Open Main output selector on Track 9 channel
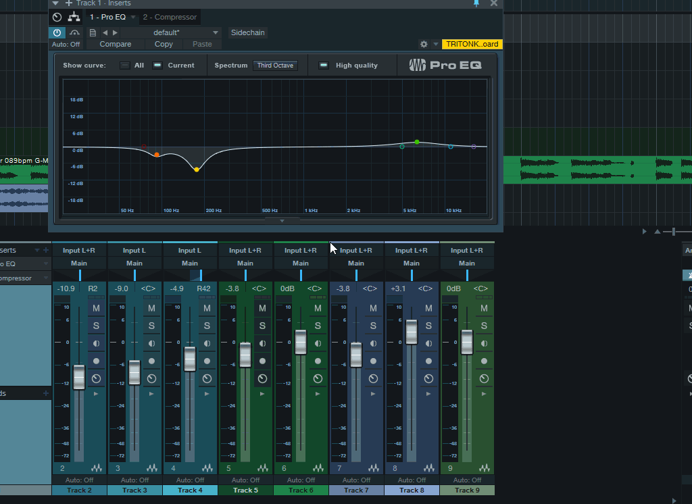 (x=466, y=263)
